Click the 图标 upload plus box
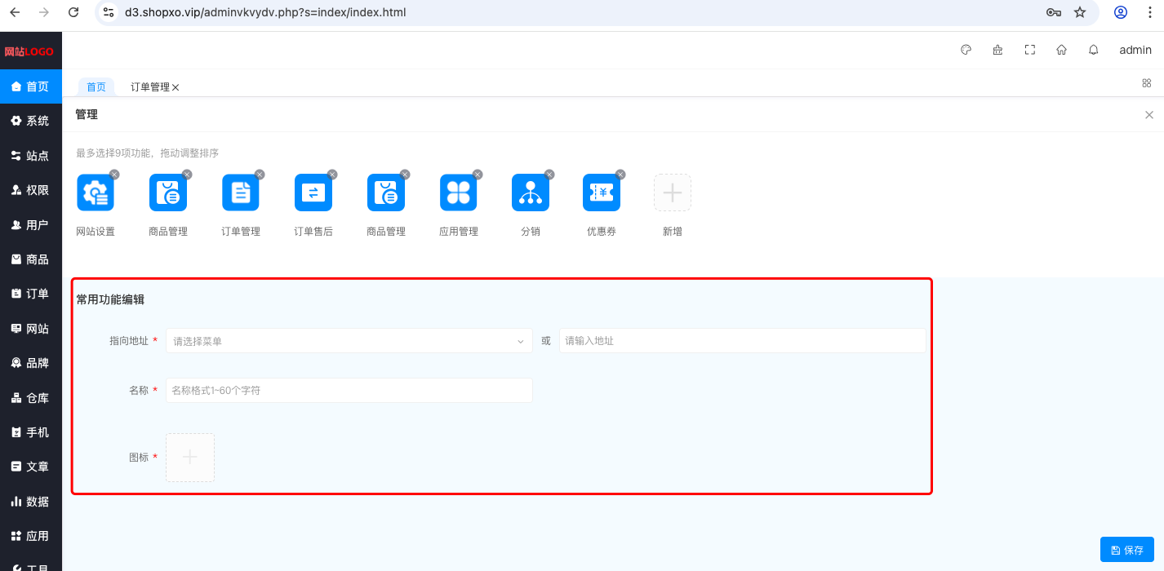This screenshot has height=571, width=1164. point(190,458)
